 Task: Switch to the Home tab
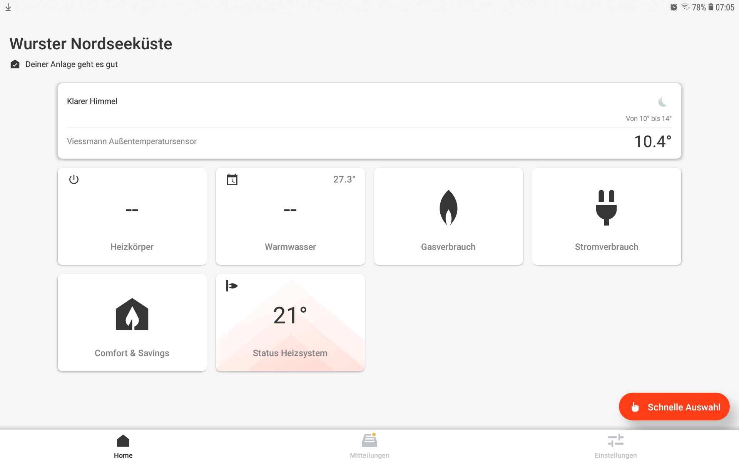(x=123, y=446)
